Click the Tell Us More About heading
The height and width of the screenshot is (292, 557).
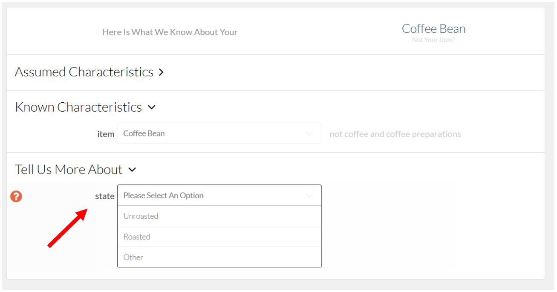coord(69,169)
